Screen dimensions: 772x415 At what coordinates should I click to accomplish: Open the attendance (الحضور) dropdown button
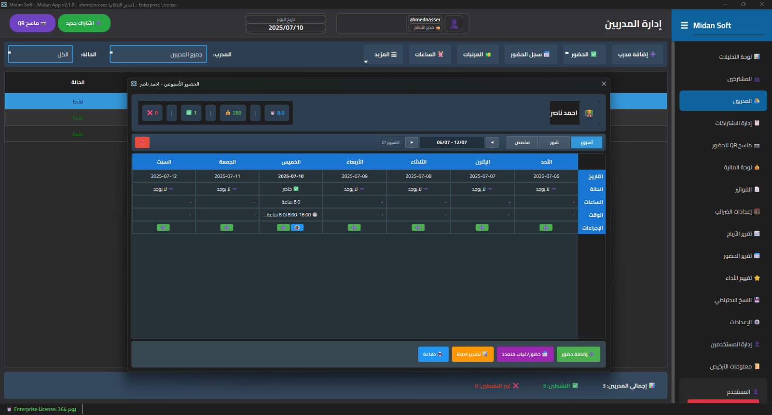pos(584,55)
